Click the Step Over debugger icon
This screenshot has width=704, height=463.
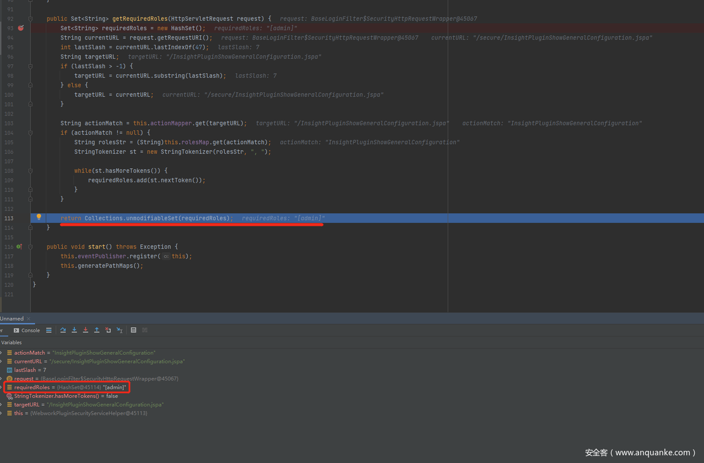(63, 330)
